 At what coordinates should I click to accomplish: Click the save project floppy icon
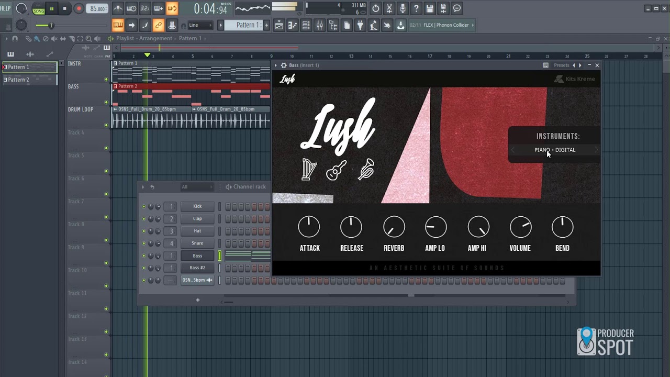(430, 8)
